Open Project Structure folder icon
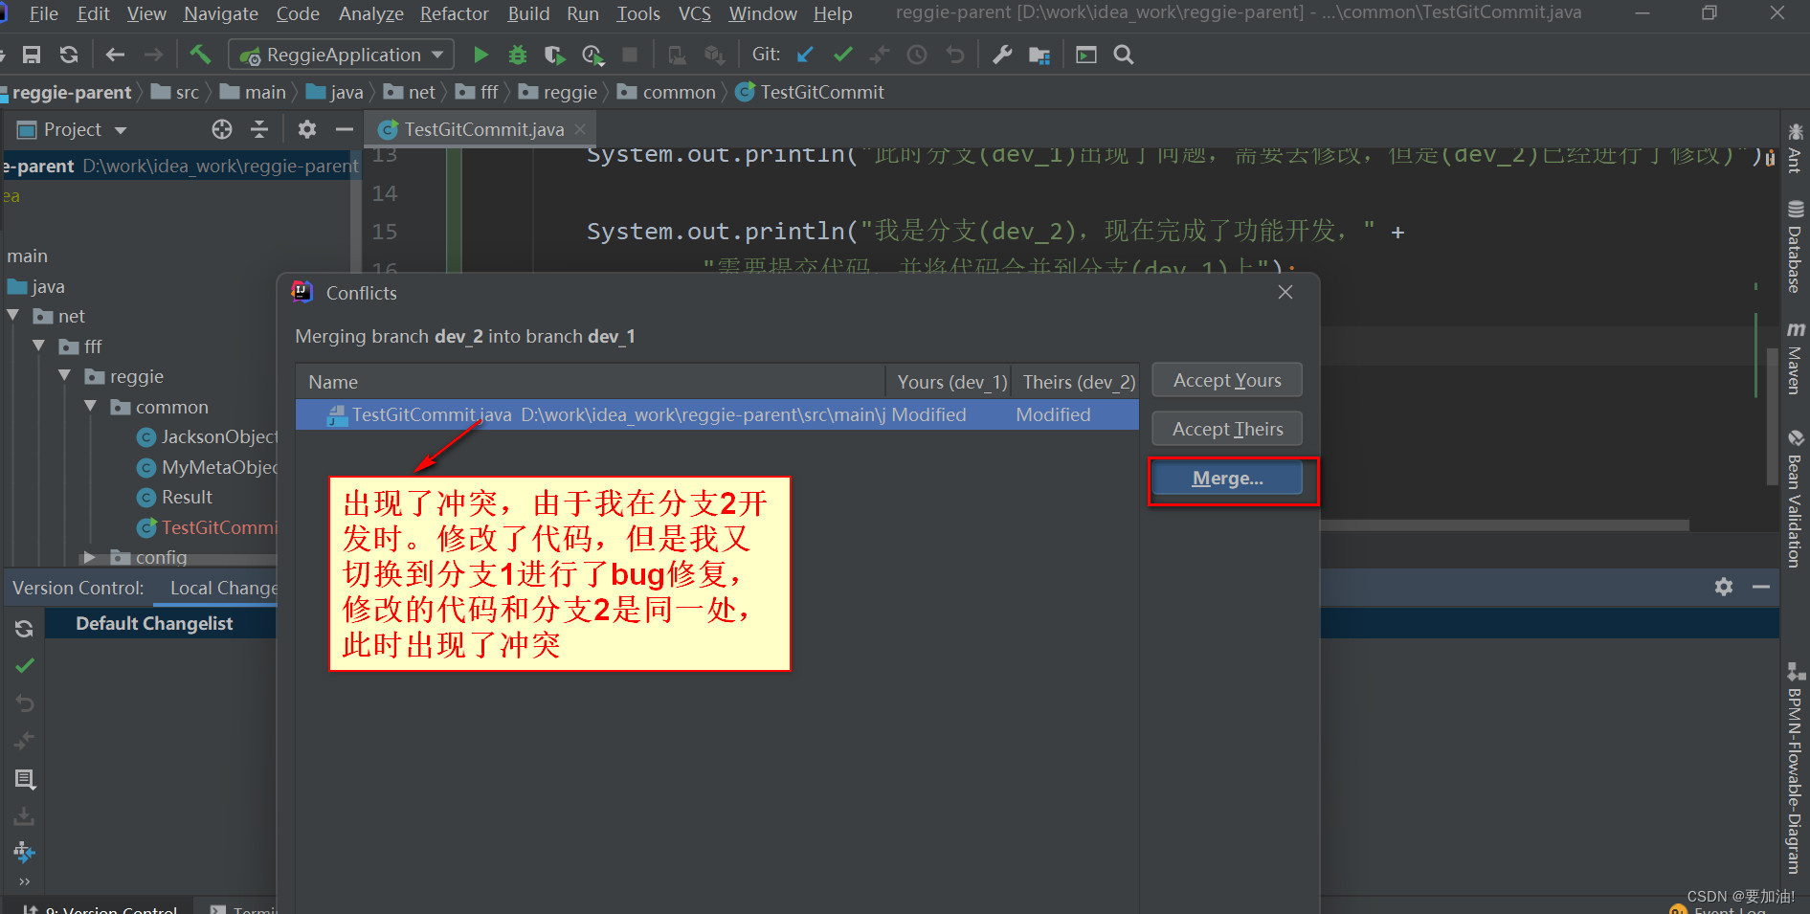The height and width of the screenshot is (914, 1810). tap(1039, 55)
